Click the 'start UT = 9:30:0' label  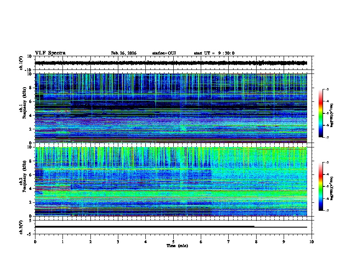point(214,53)
